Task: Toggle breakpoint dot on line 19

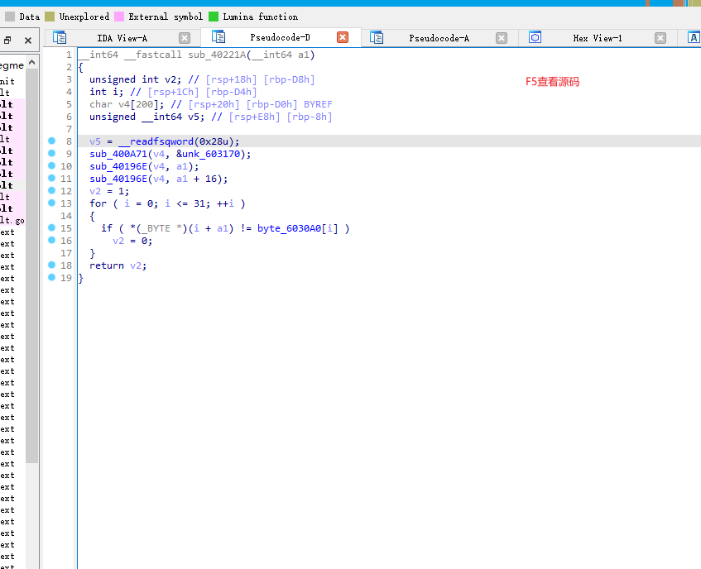Action: pyautogui.click(x=52, y=277)
